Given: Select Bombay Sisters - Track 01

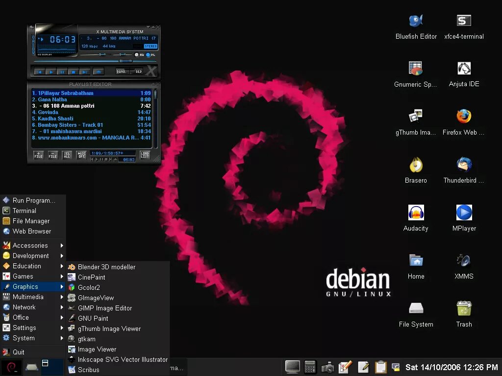Looking at the screenshot, I should (91, 125).
